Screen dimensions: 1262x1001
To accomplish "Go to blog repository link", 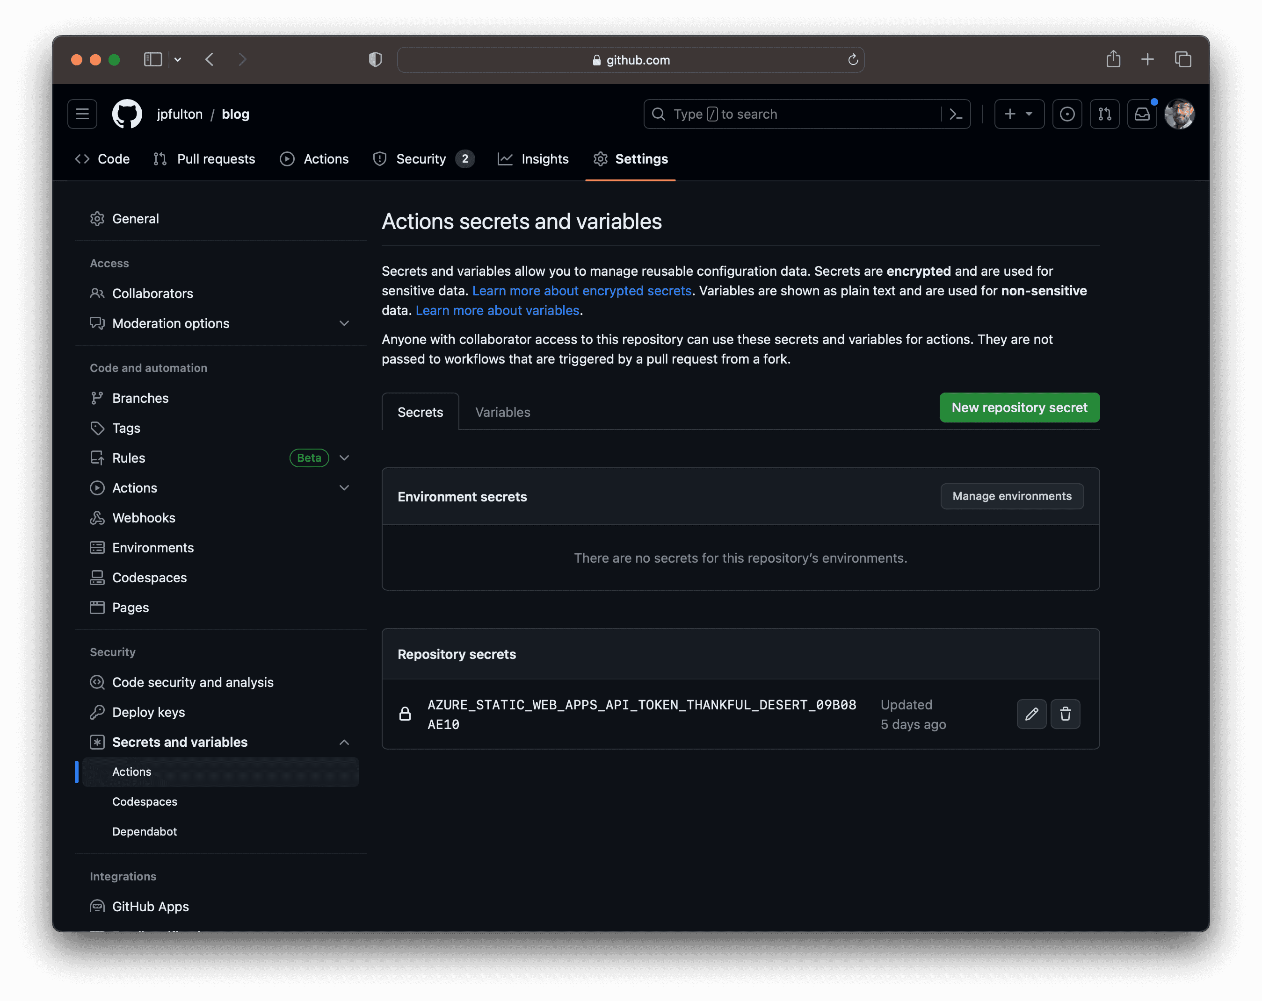I will pos(235,114).
